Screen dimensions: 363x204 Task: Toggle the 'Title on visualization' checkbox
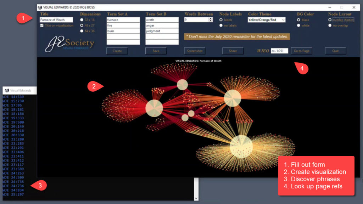[42, 25]
